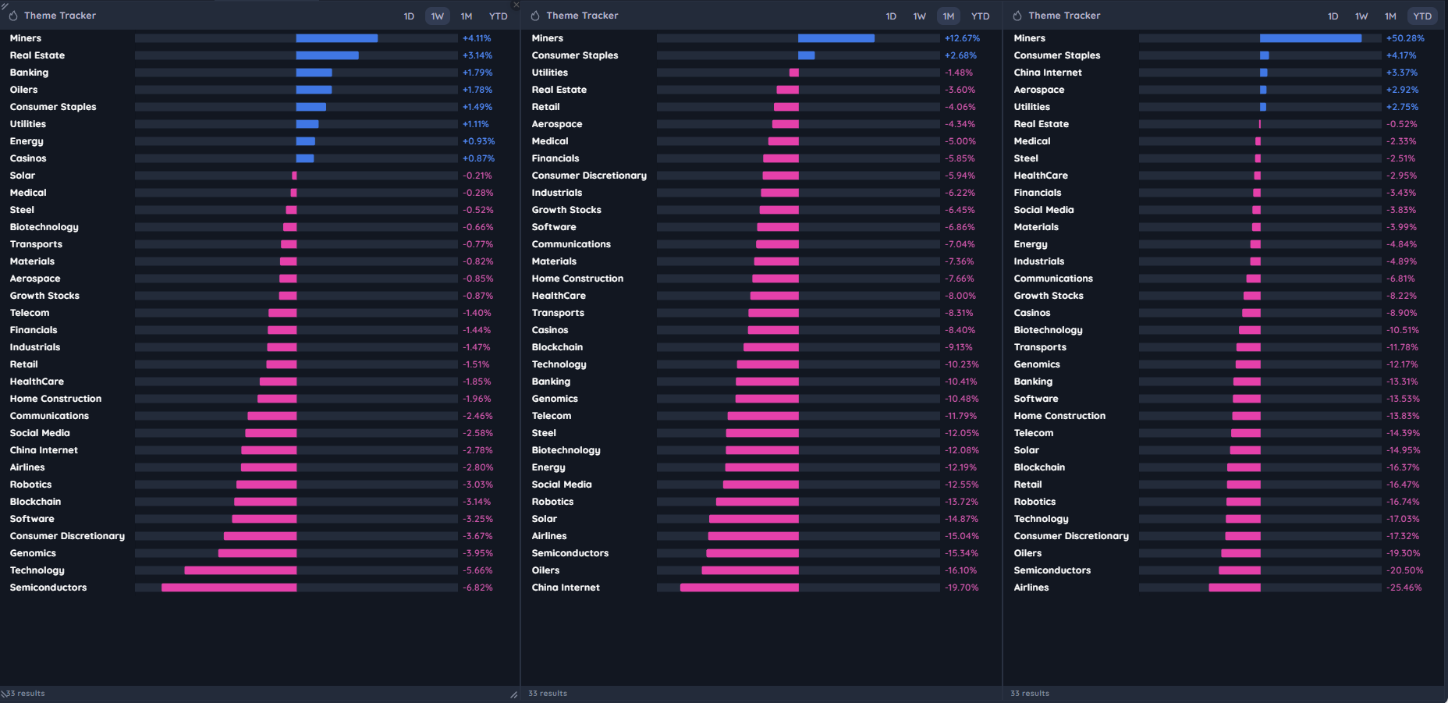Click the flame icon in the right Theme Tracker
The width and height of the screenshot is (1448, 703).
1017,16
